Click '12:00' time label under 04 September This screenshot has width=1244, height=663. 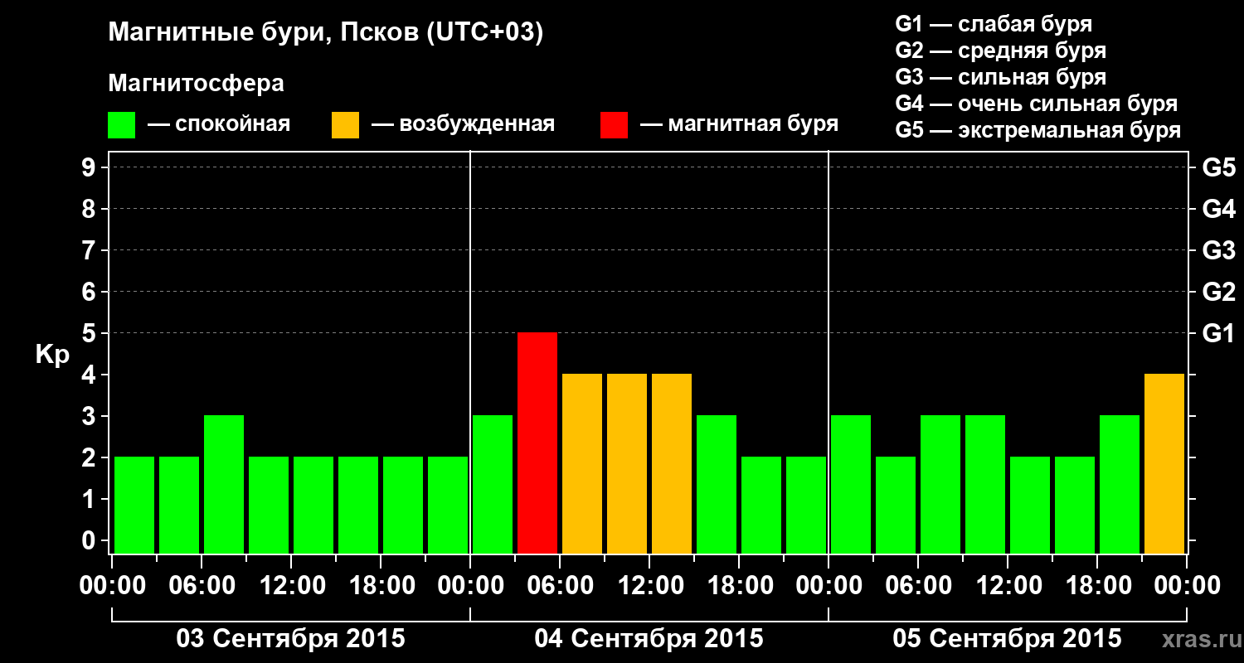click(x=649, y=586)
